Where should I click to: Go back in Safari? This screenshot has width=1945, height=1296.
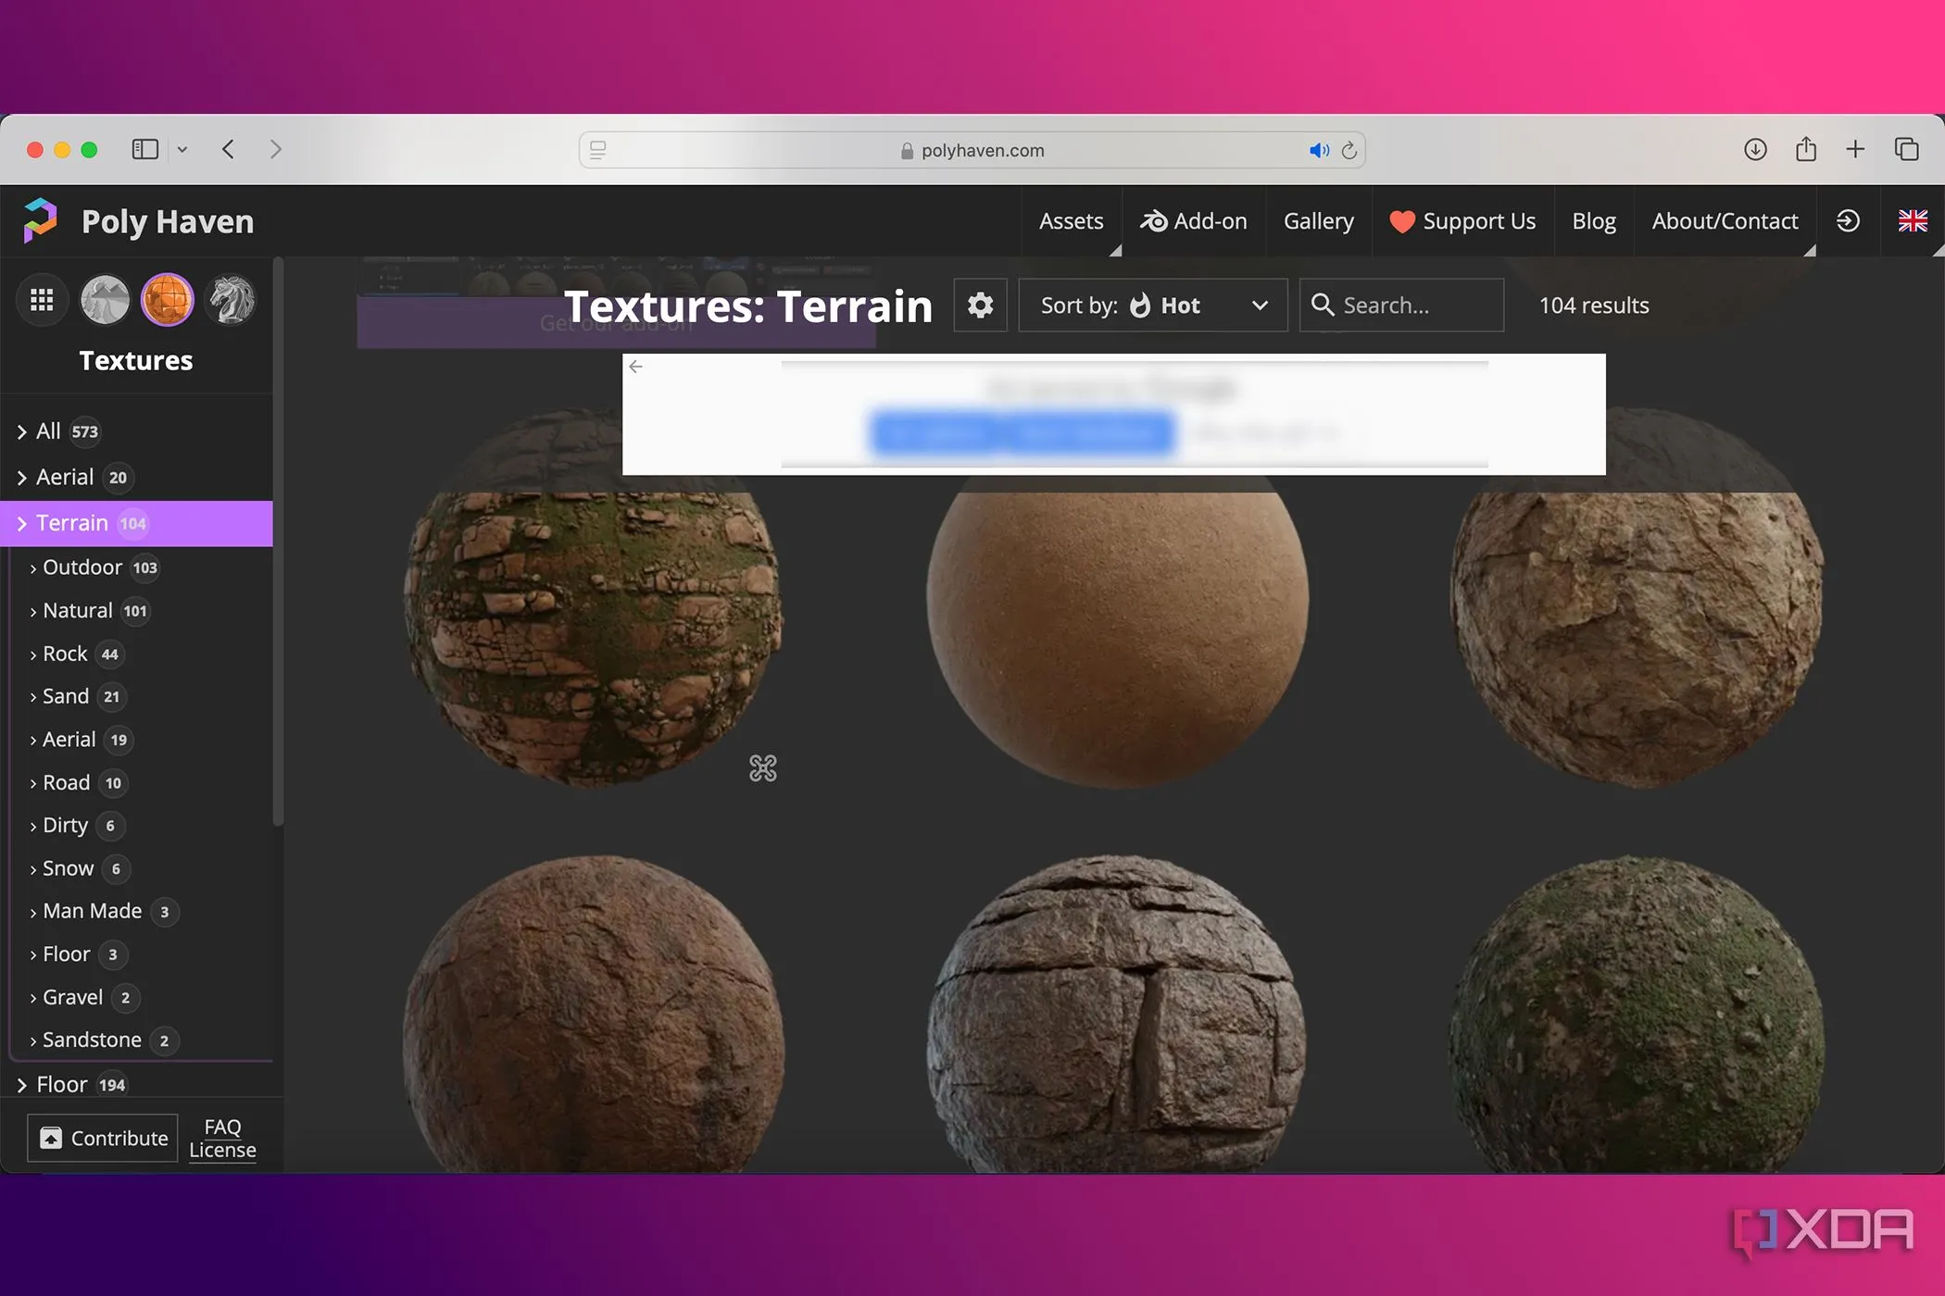229,149
